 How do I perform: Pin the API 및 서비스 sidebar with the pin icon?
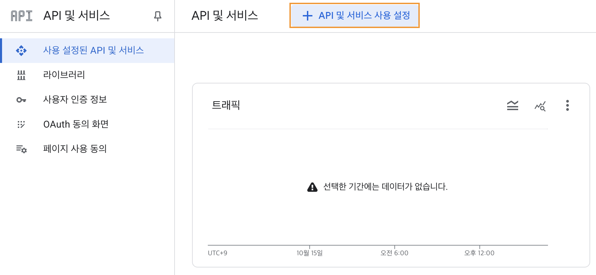pos(157,16)
